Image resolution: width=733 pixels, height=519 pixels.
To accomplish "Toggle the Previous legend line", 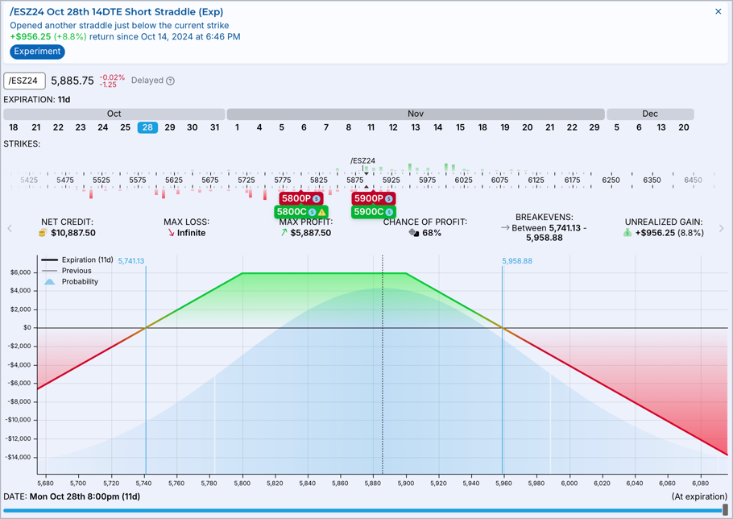I will click(x=66, y=271).
